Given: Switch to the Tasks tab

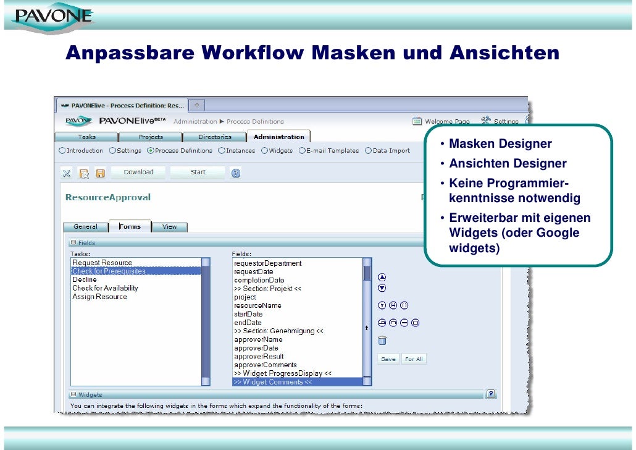Looking at the screenshot, I should (86, 137).
